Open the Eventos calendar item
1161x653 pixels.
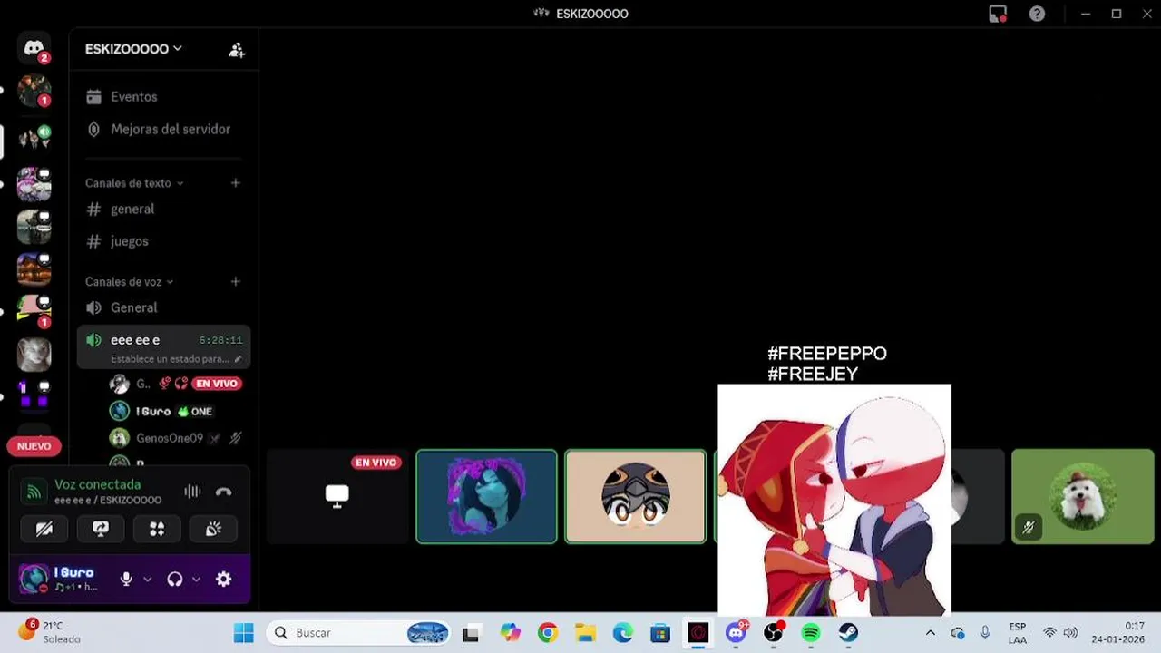coord(133,96)
